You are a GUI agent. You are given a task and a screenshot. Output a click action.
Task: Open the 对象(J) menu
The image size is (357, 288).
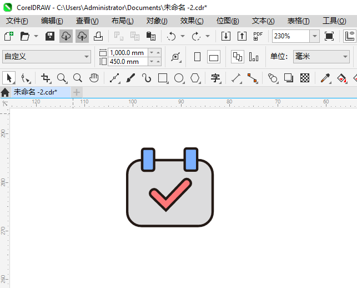tap(157, 21)
